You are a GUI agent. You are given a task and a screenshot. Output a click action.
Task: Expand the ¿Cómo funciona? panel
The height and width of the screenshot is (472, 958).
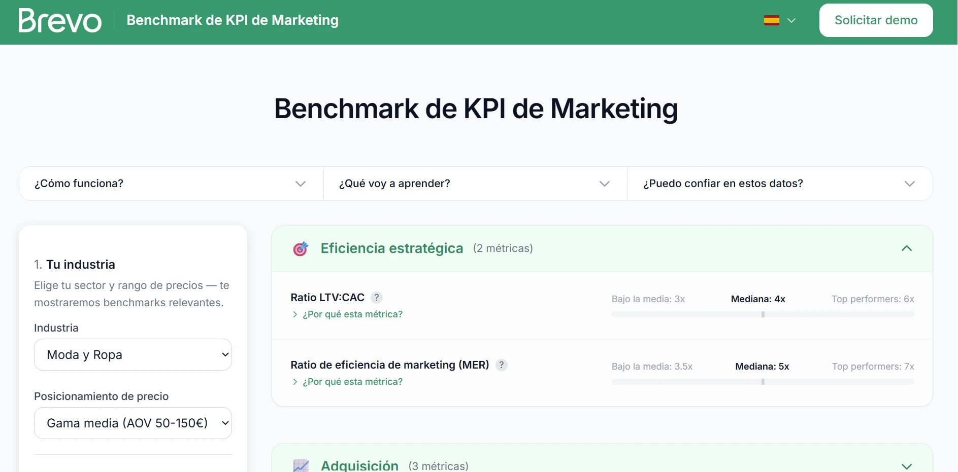tap(171, 184)
